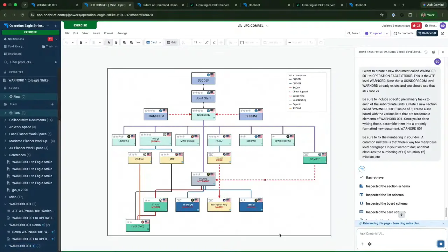Expand the J2 Work Space folder
This screenshot has width=448, height=252.
5,127
